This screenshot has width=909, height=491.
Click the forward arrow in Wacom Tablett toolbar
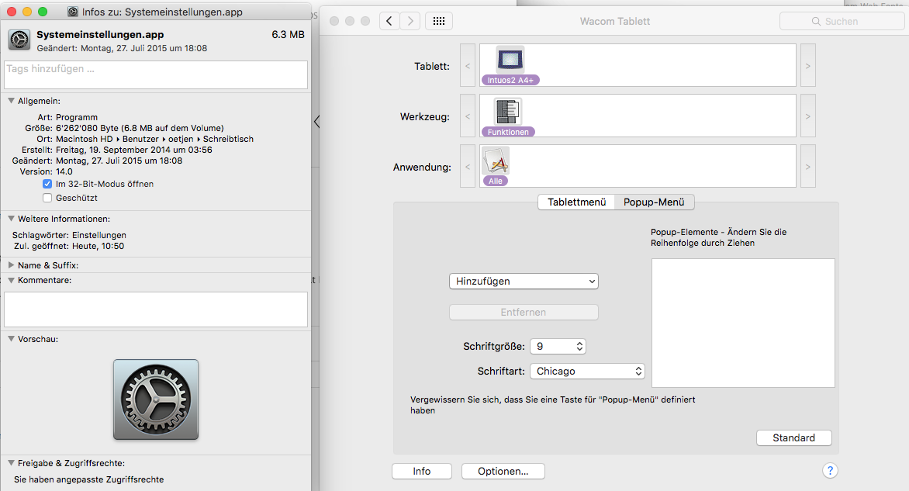coord(410,22)
